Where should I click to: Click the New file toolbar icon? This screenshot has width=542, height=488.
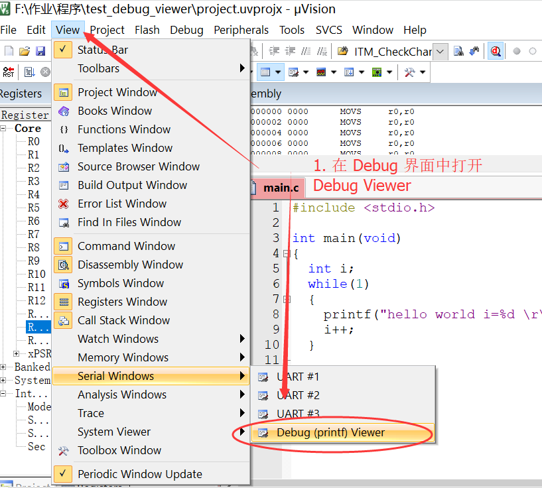(x=9, y=51)
